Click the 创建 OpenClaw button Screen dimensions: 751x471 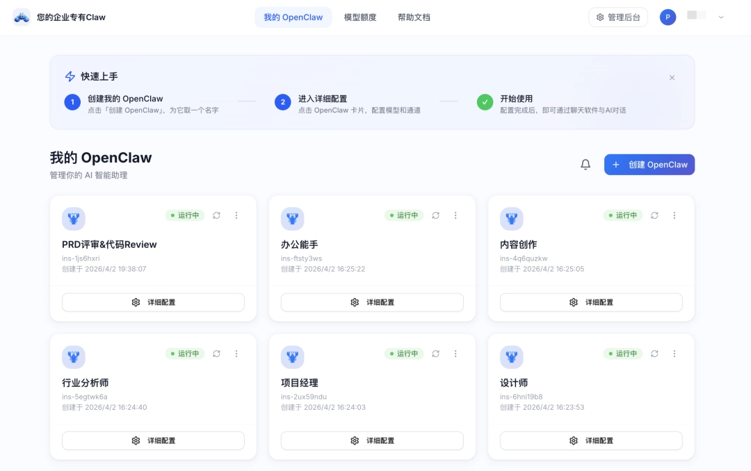(649, 164)
